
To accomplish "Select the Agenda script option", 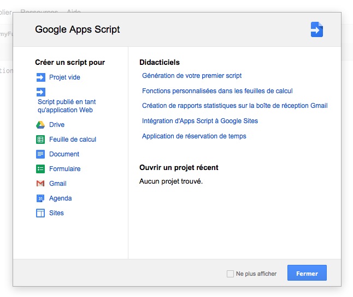I will point(60,198).
